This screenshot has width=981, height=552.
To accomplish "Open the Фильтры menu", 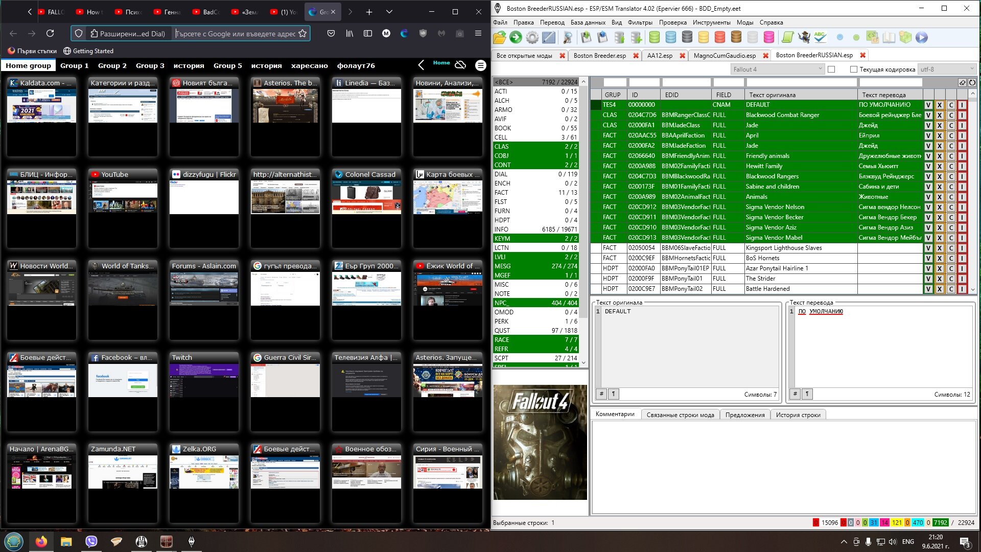I will (640, 22).
